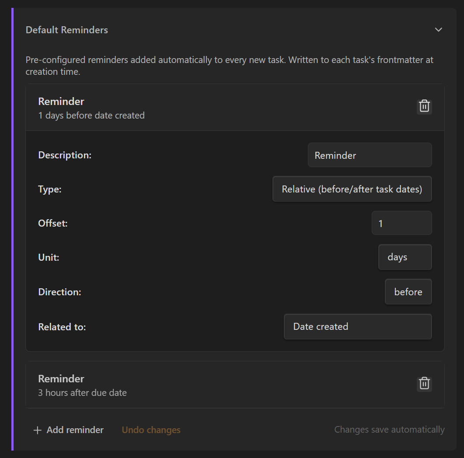The width and height of the screenshot is (464, 458).
Task: Click the plus icon beside Add reminder
Action: pos(38,430)
